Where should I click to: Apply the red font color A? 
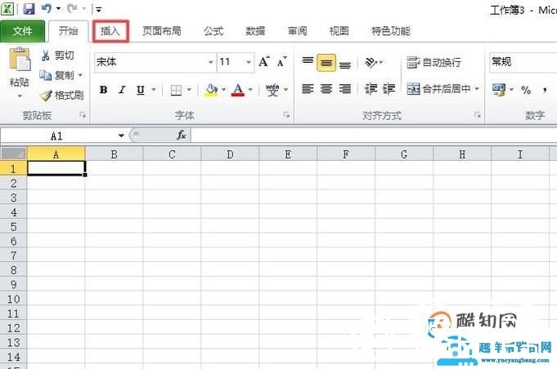238,90
